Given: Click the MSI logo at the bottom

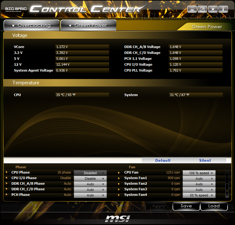Looking at the screenshot, I should click(x=118, y=219).
